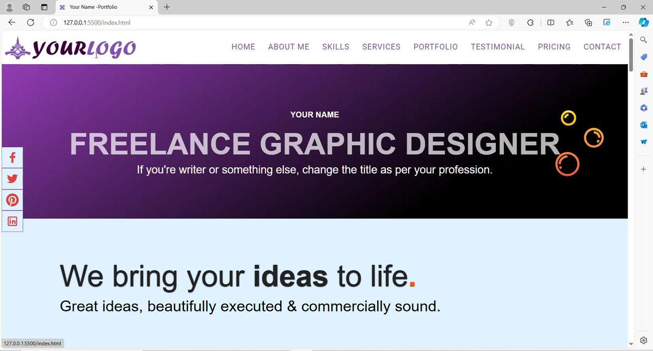Click the LinkedIn icon in side bar

tap(12, 221)
